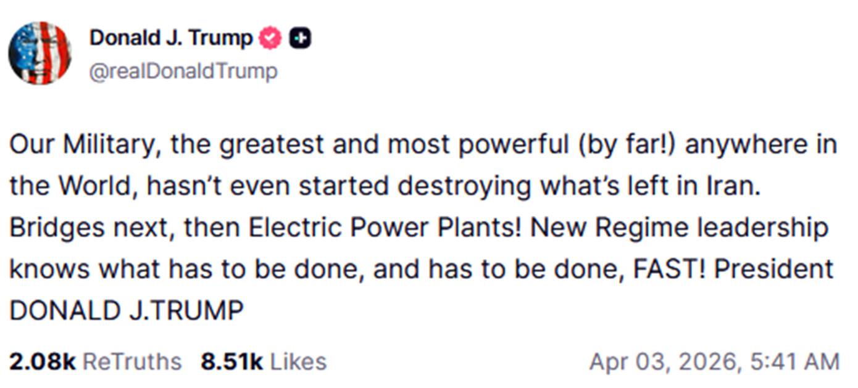Click the profile avatar picture
858x388 pixels.
point(40,52)
